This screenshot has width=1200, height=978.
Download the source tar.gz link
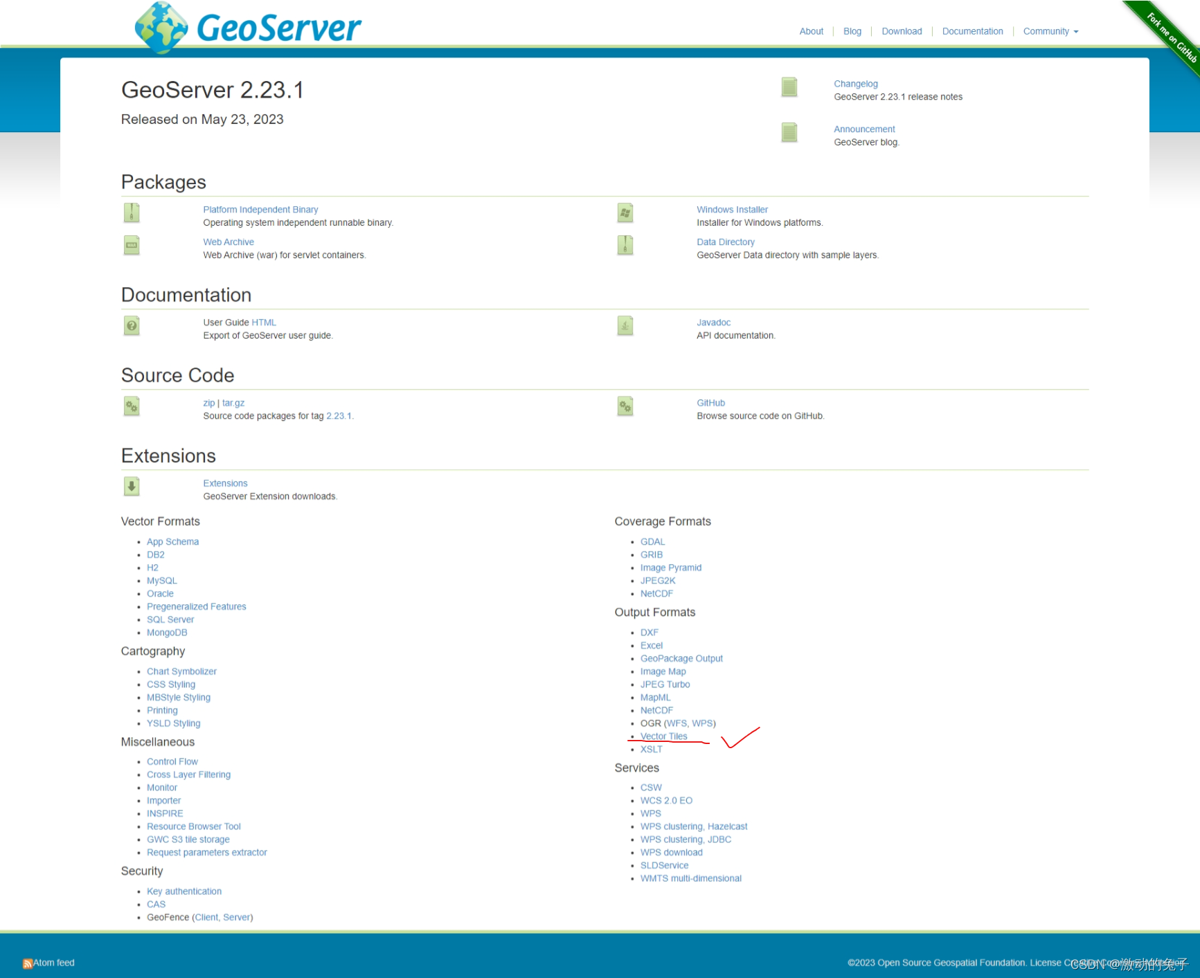point(233,403)
